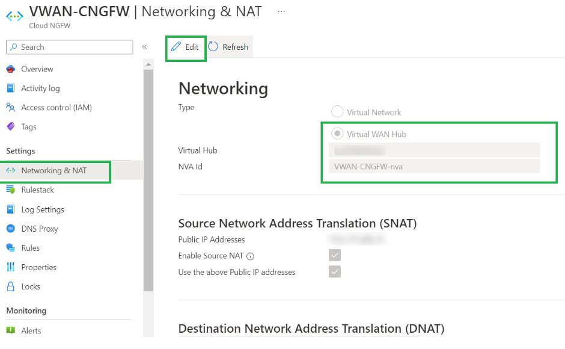Select the Tags icon in sidebar
565x349 pixels.
pyautogui.click(x=10, y=127)
